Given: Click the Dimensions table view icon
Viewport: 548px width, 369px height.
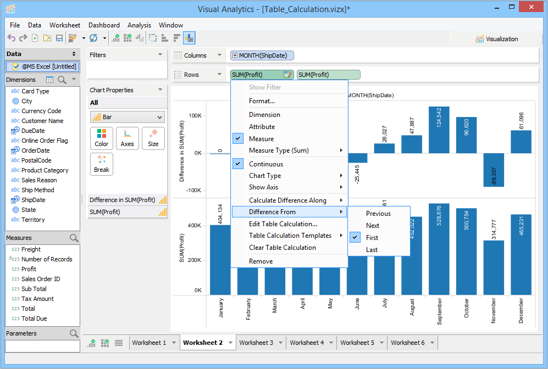Looking at the screenshot, I should point(49,80).
